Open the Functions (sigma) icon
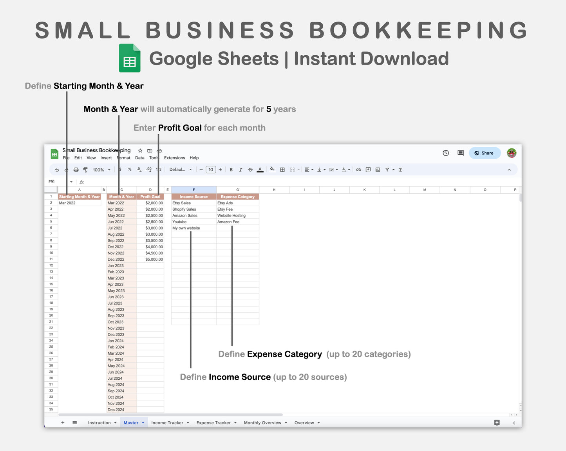 400,170
